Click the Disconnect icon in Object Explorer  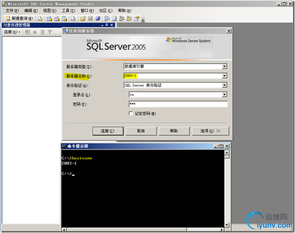[x=27, y=32]
